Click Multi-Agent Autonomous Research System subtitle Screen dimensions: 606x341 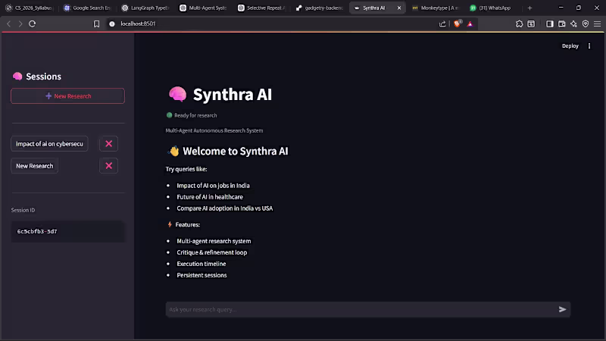tap(214, 130)
